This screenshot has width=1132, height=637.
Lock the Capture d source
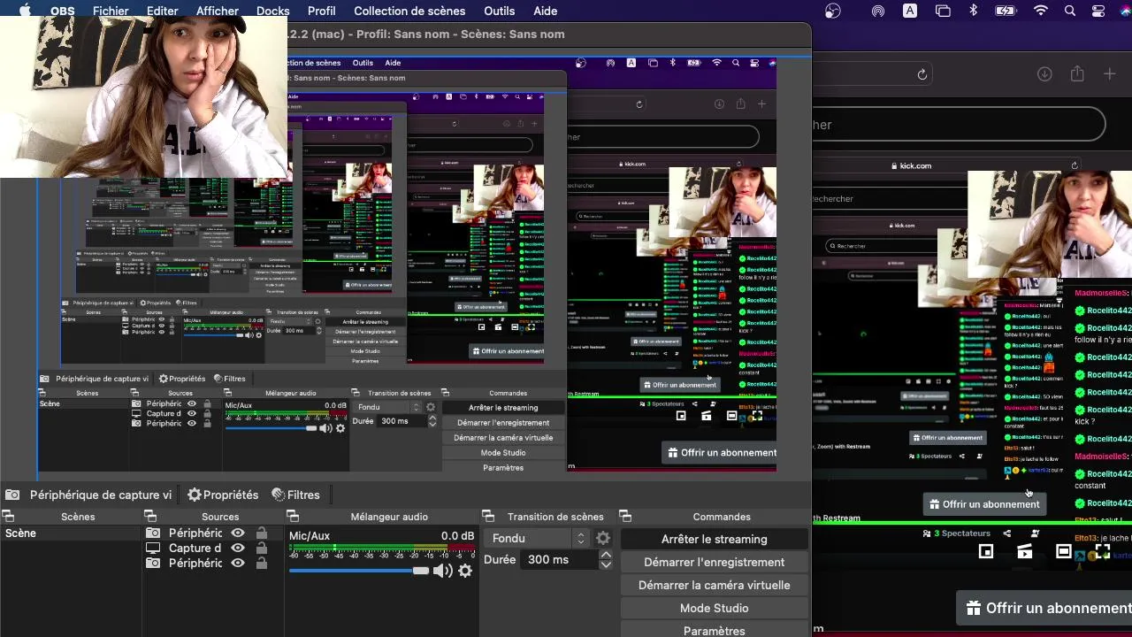point(261,549)
